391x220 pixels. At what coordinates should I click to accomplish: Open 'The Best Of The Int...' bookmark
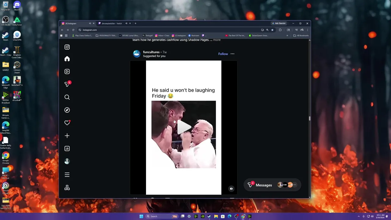(235, 35)
